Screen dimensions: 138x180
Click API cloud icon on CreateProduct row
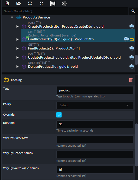click(x=132, y=26)
